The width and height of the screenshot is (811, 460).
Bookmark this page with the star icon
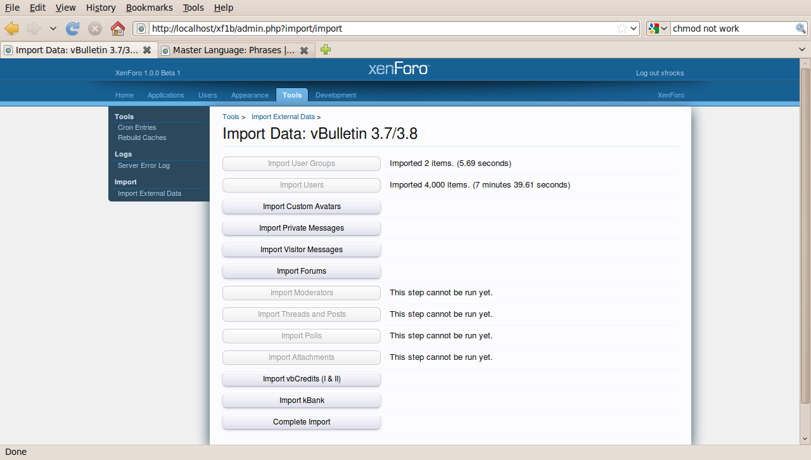[x=622, y=29]
